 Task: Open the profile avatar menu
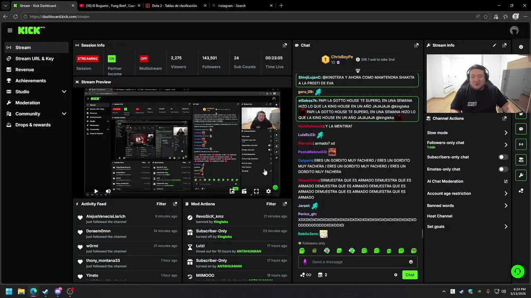click(514, 30)
